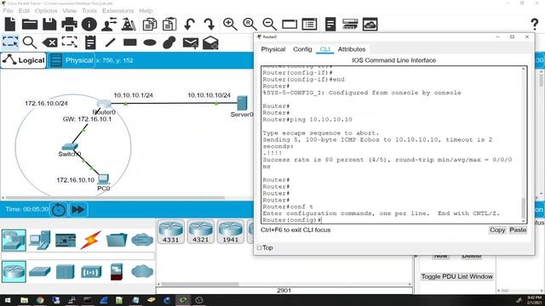Choose the Delete tool
Viewport: 545px width, 306px height.
(49, 42)
